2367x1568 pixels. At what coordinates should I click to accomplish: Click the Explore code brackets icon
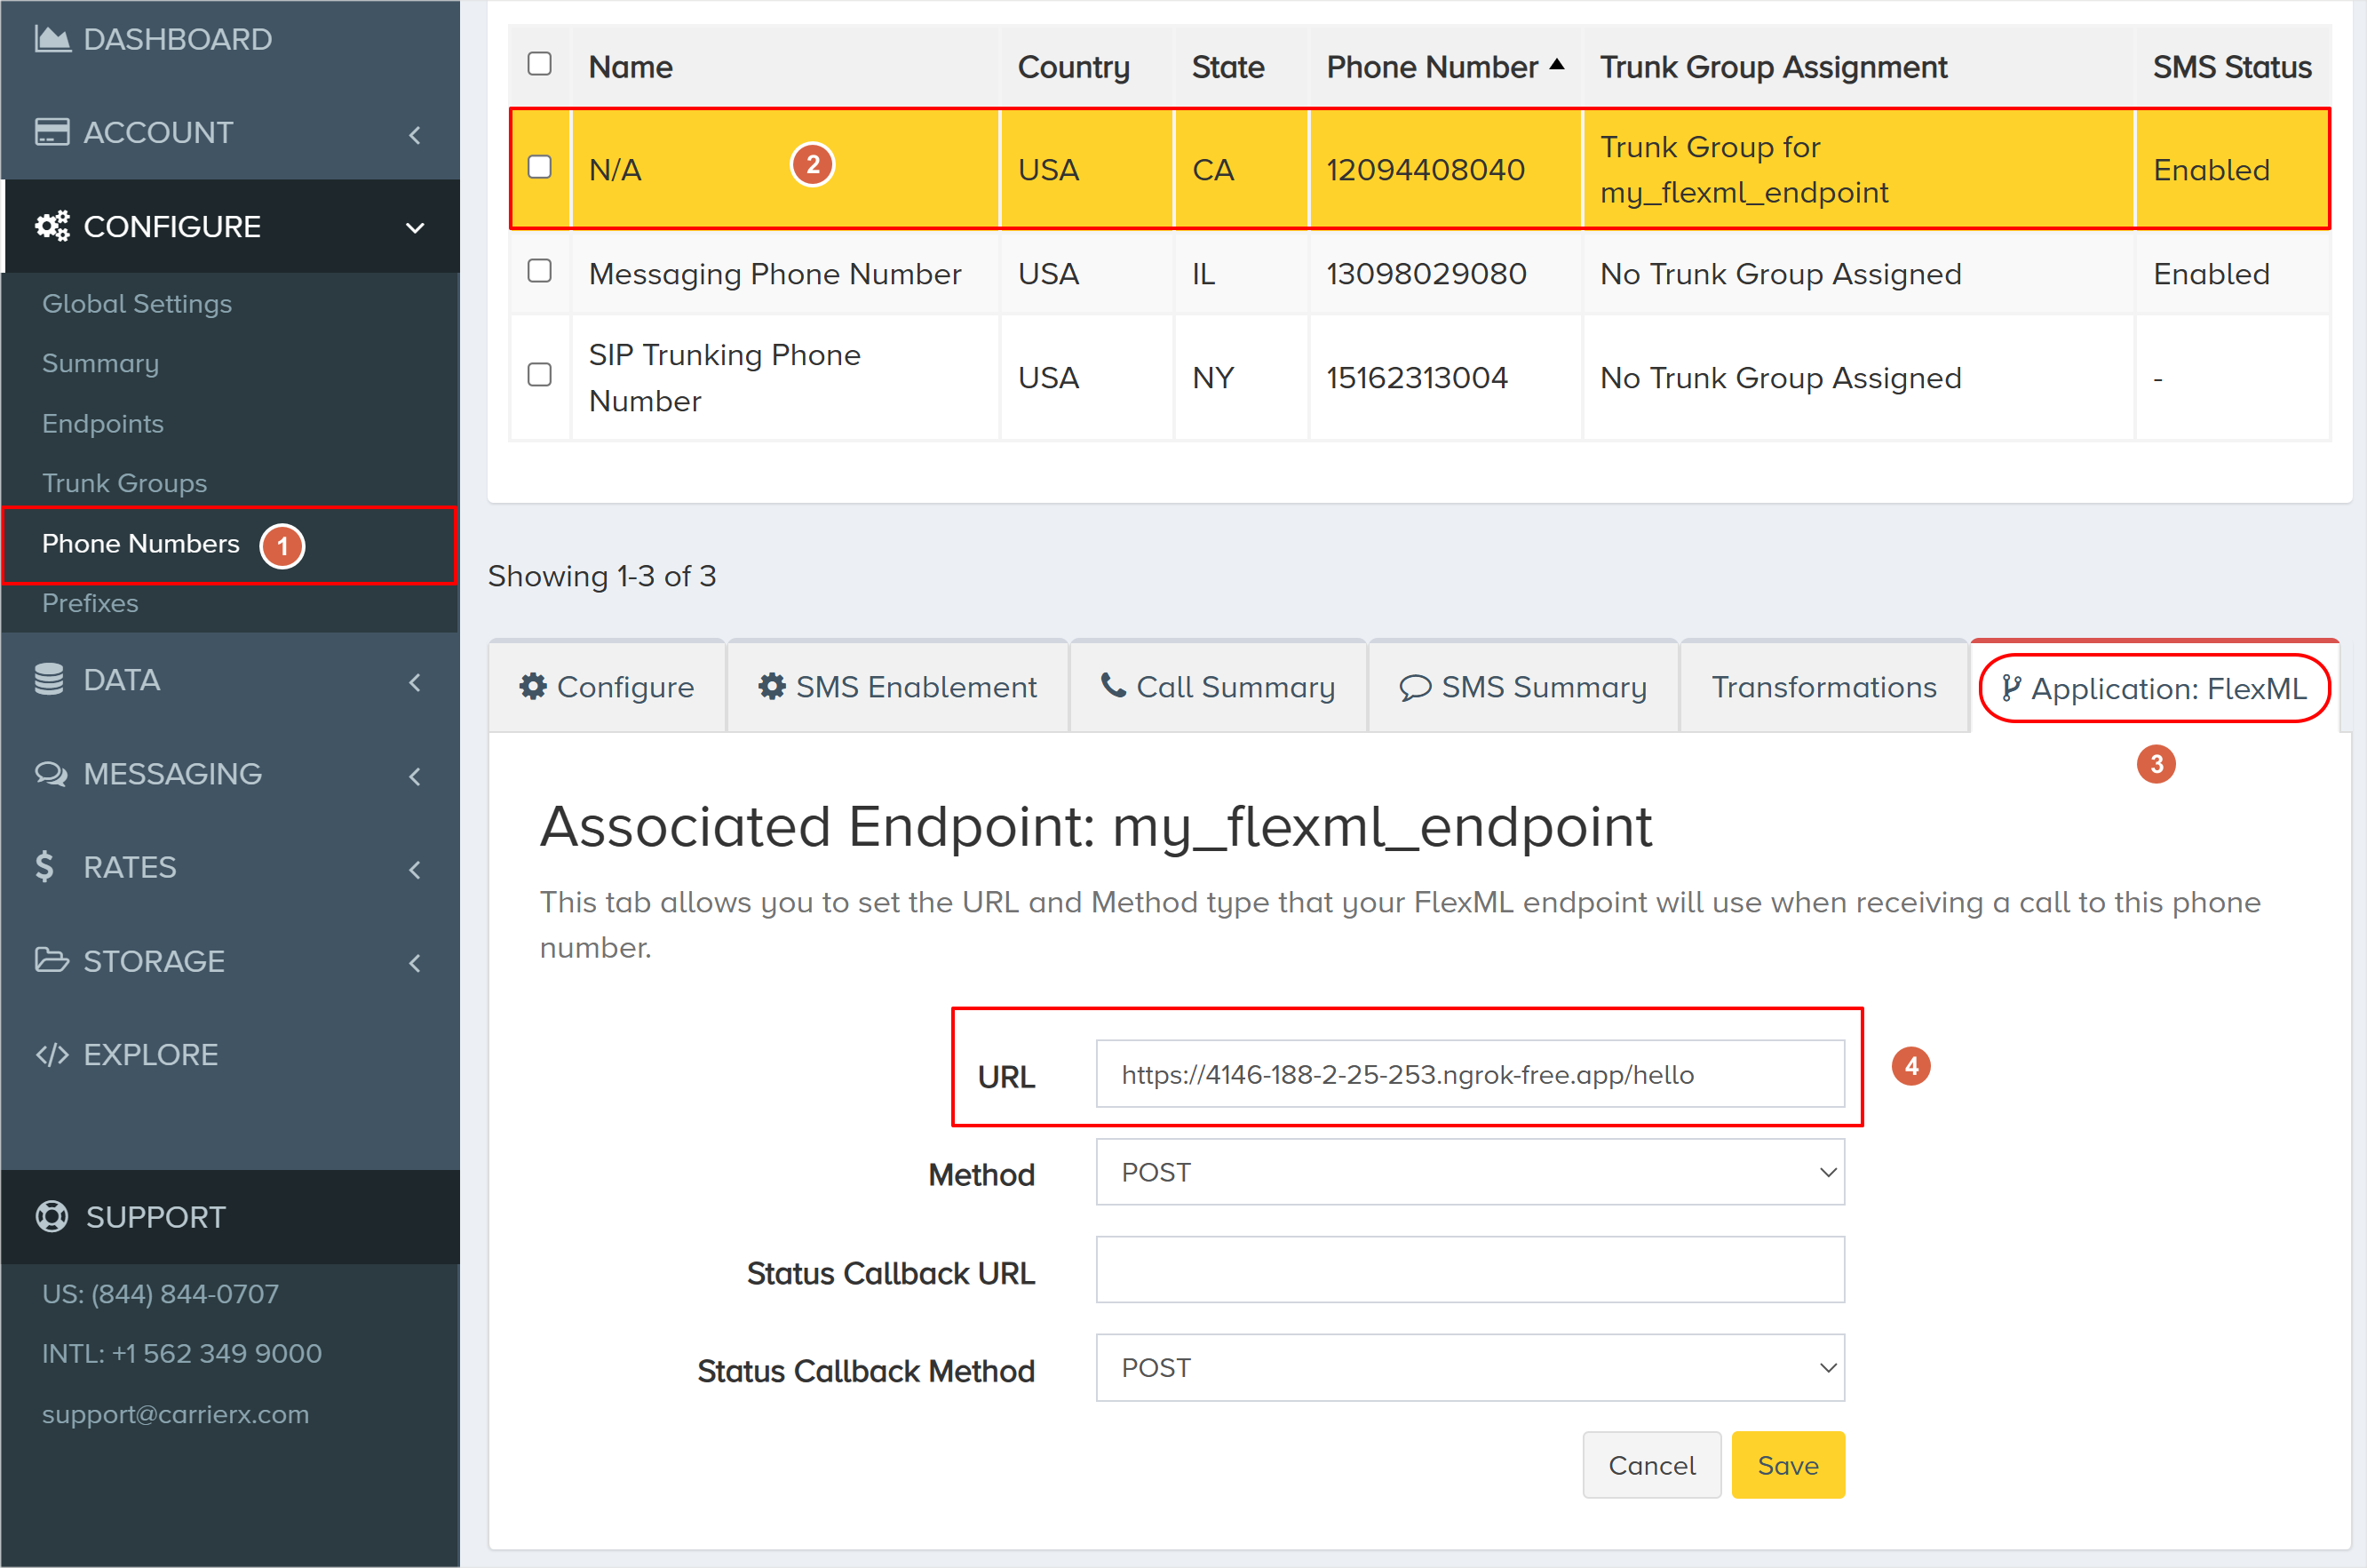(x=52, y=1054)
